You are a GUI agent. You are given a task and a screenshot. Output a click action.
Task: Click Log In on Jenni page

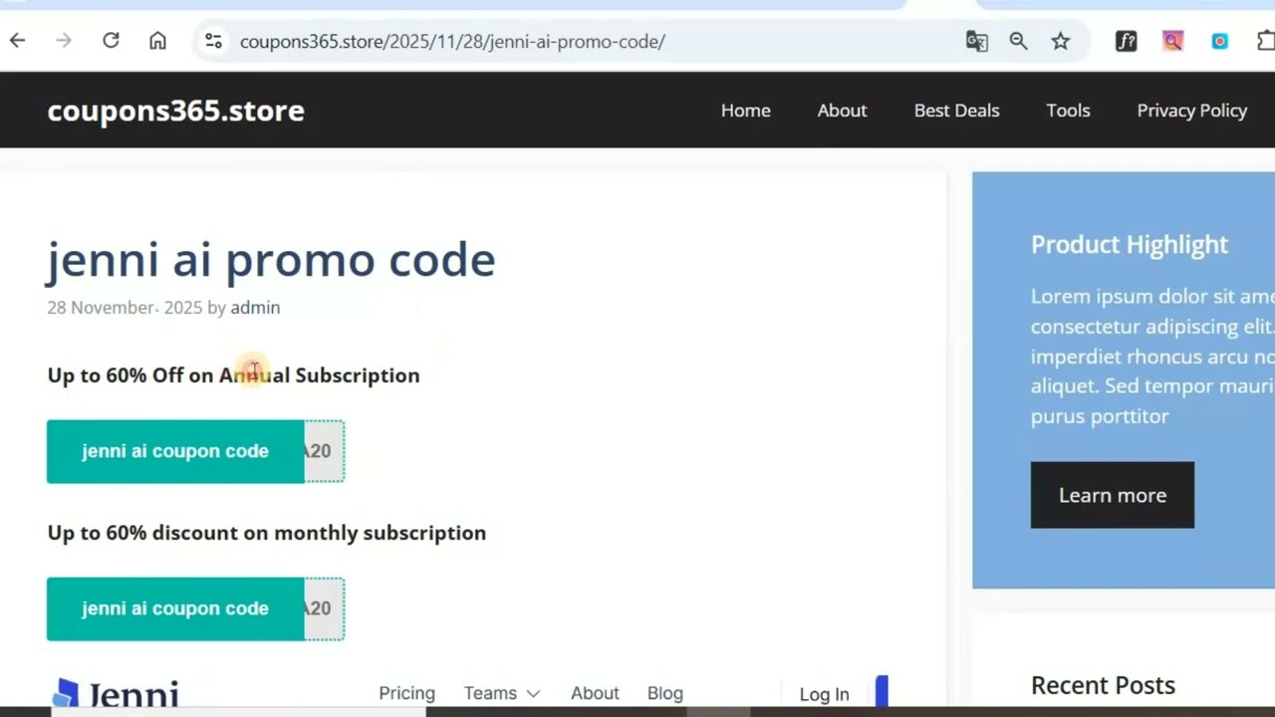coord(824,694)
